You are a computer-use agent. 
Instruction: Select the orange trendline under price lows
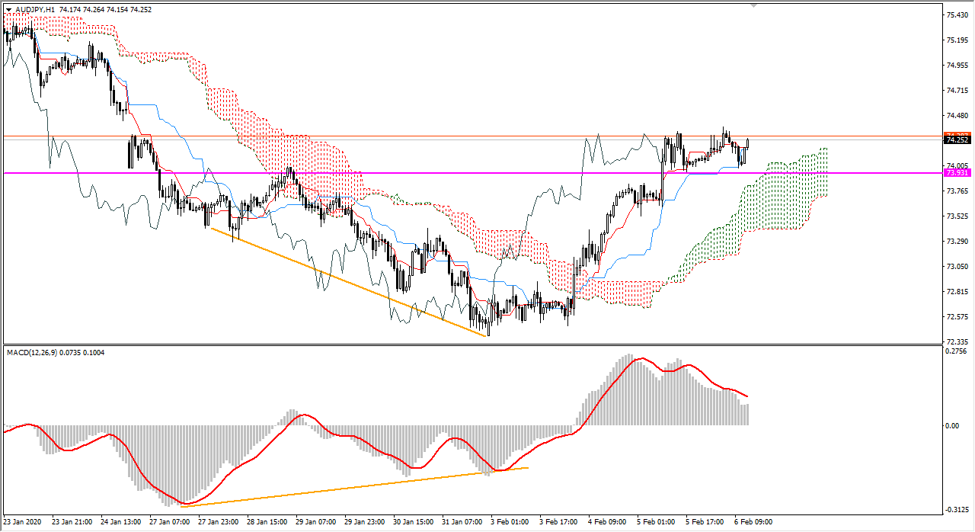pyautogui.click(x=348, y=281)
